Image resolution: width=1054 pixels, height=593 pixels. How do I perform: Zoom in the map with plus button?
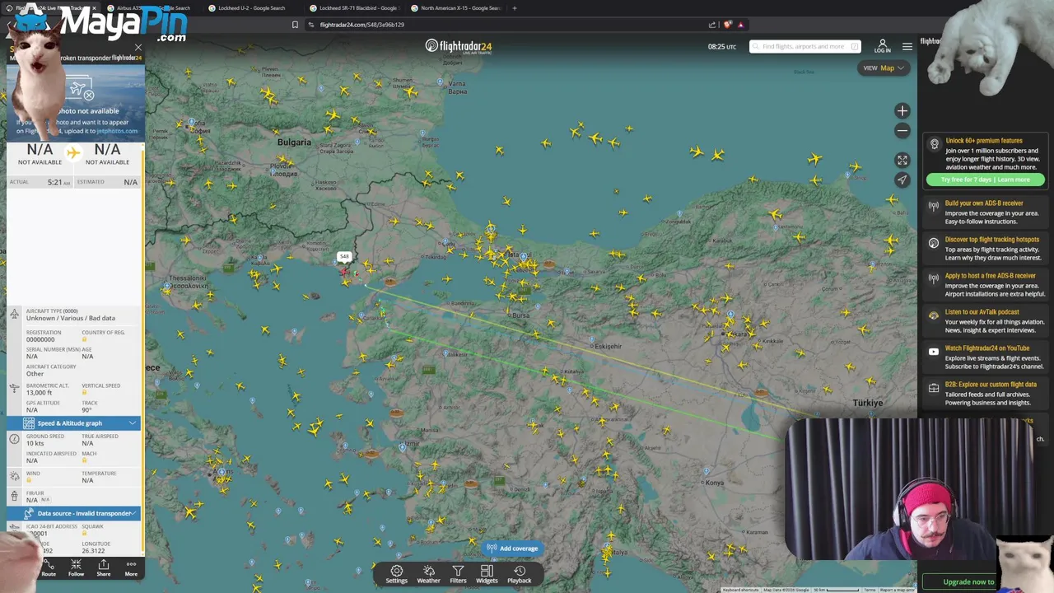[x=902, y=110]
